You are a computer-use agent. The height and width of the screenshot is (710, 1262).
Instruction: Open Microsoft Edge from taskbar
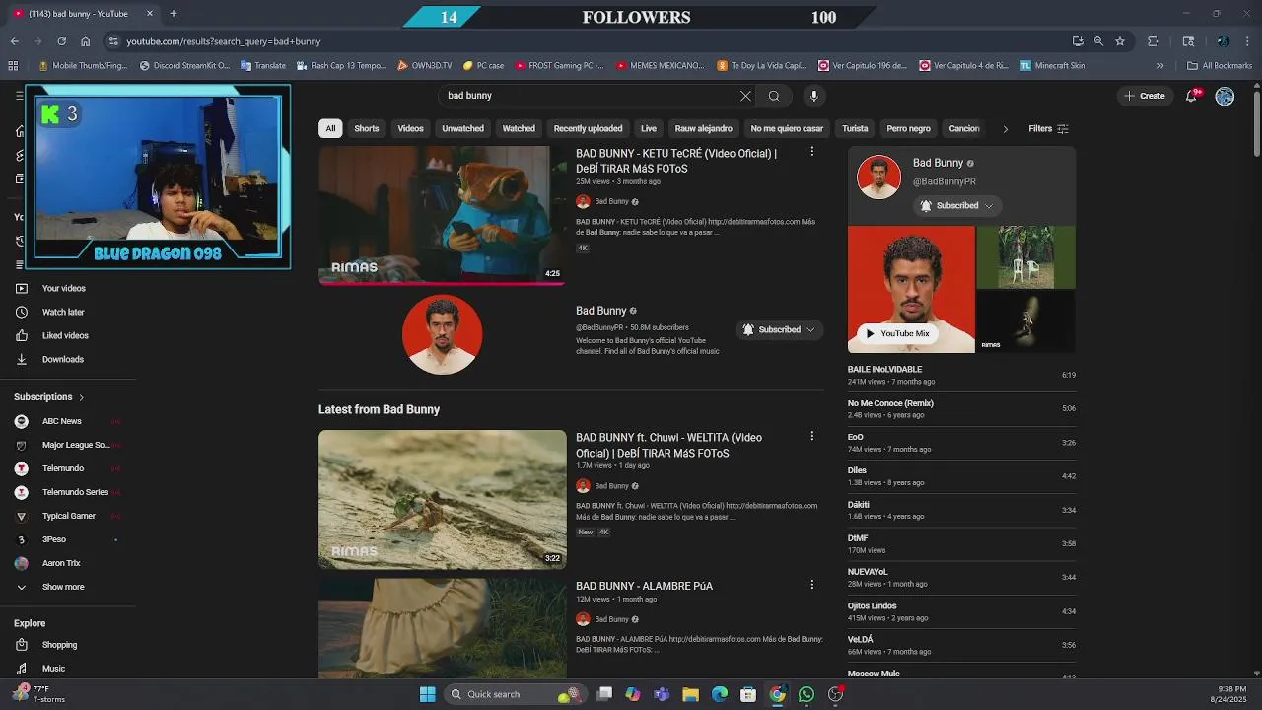click(x=720, y=694)
